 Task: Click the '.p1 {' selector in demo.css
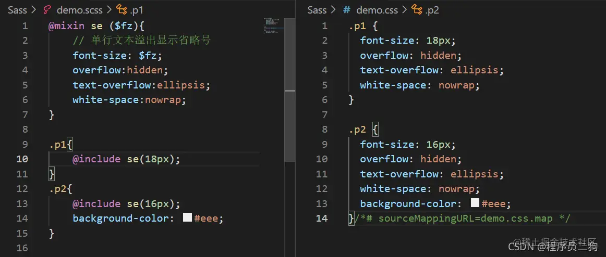pos(363,26)
